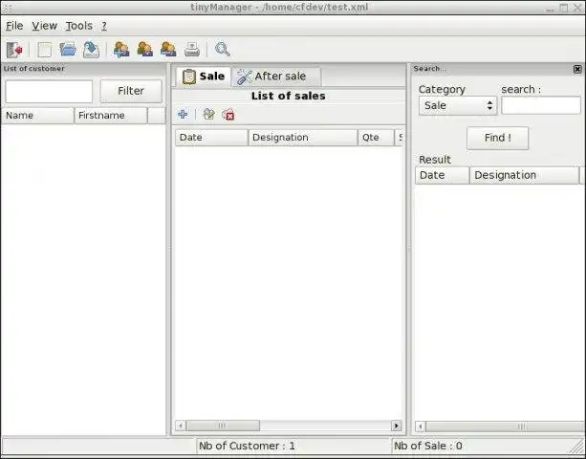Click the 'search :' label
Viewport: 586px width, 459px height.
(521, 89)
